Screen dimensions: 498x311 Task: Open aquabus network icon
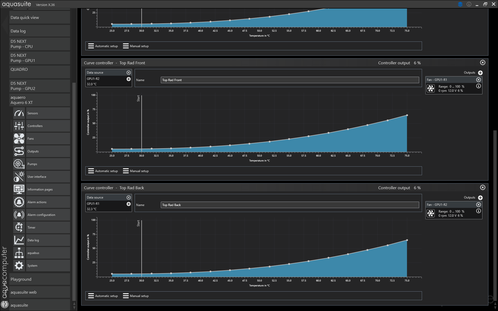[x=19, y=253]
